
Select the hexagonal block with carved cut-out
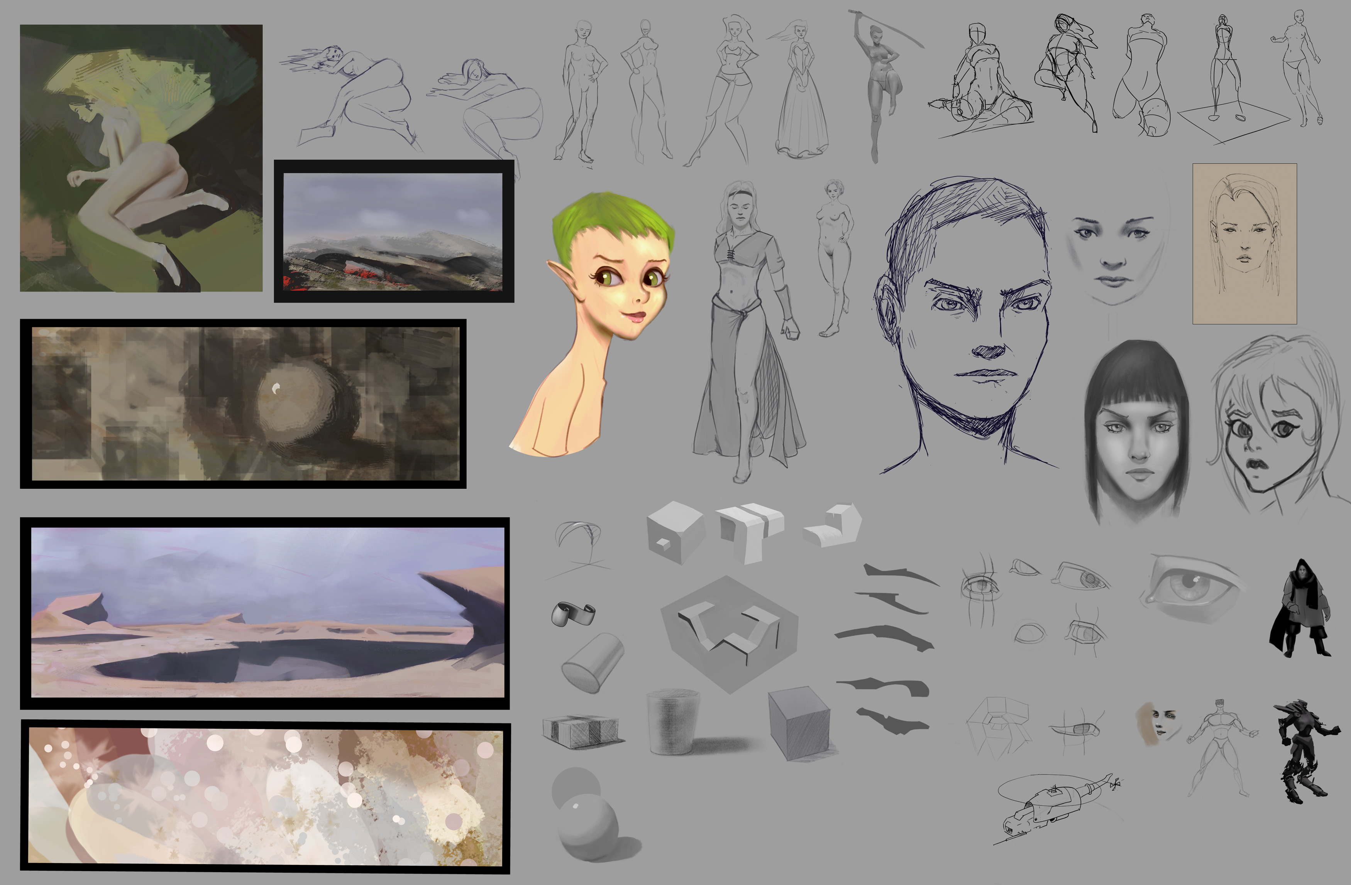point(730,634)
